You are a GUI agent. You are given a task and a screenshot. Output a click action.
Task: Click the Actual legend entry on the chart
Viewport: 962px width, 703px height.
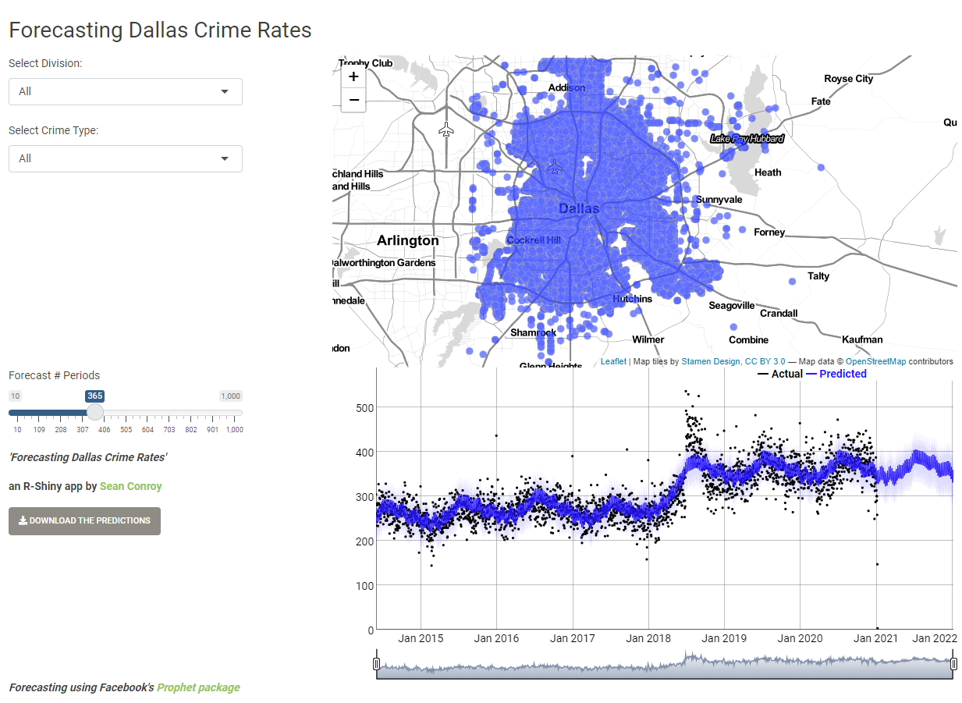coord(780,374)
